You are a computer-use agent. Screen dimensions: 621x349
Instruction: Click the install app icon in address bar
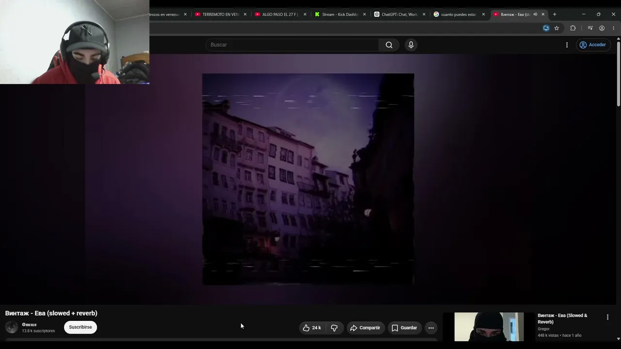point(546,28)
